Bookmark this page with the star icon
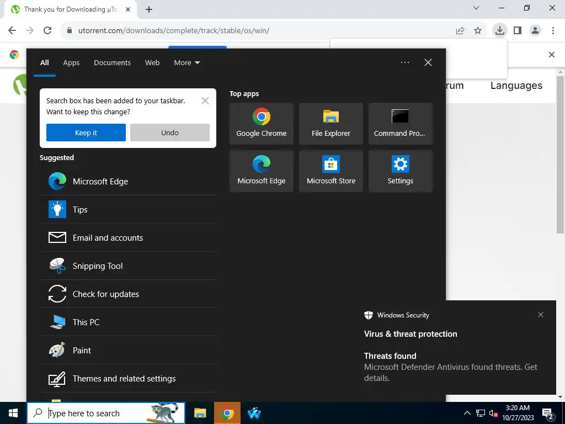 coord(478,30)
